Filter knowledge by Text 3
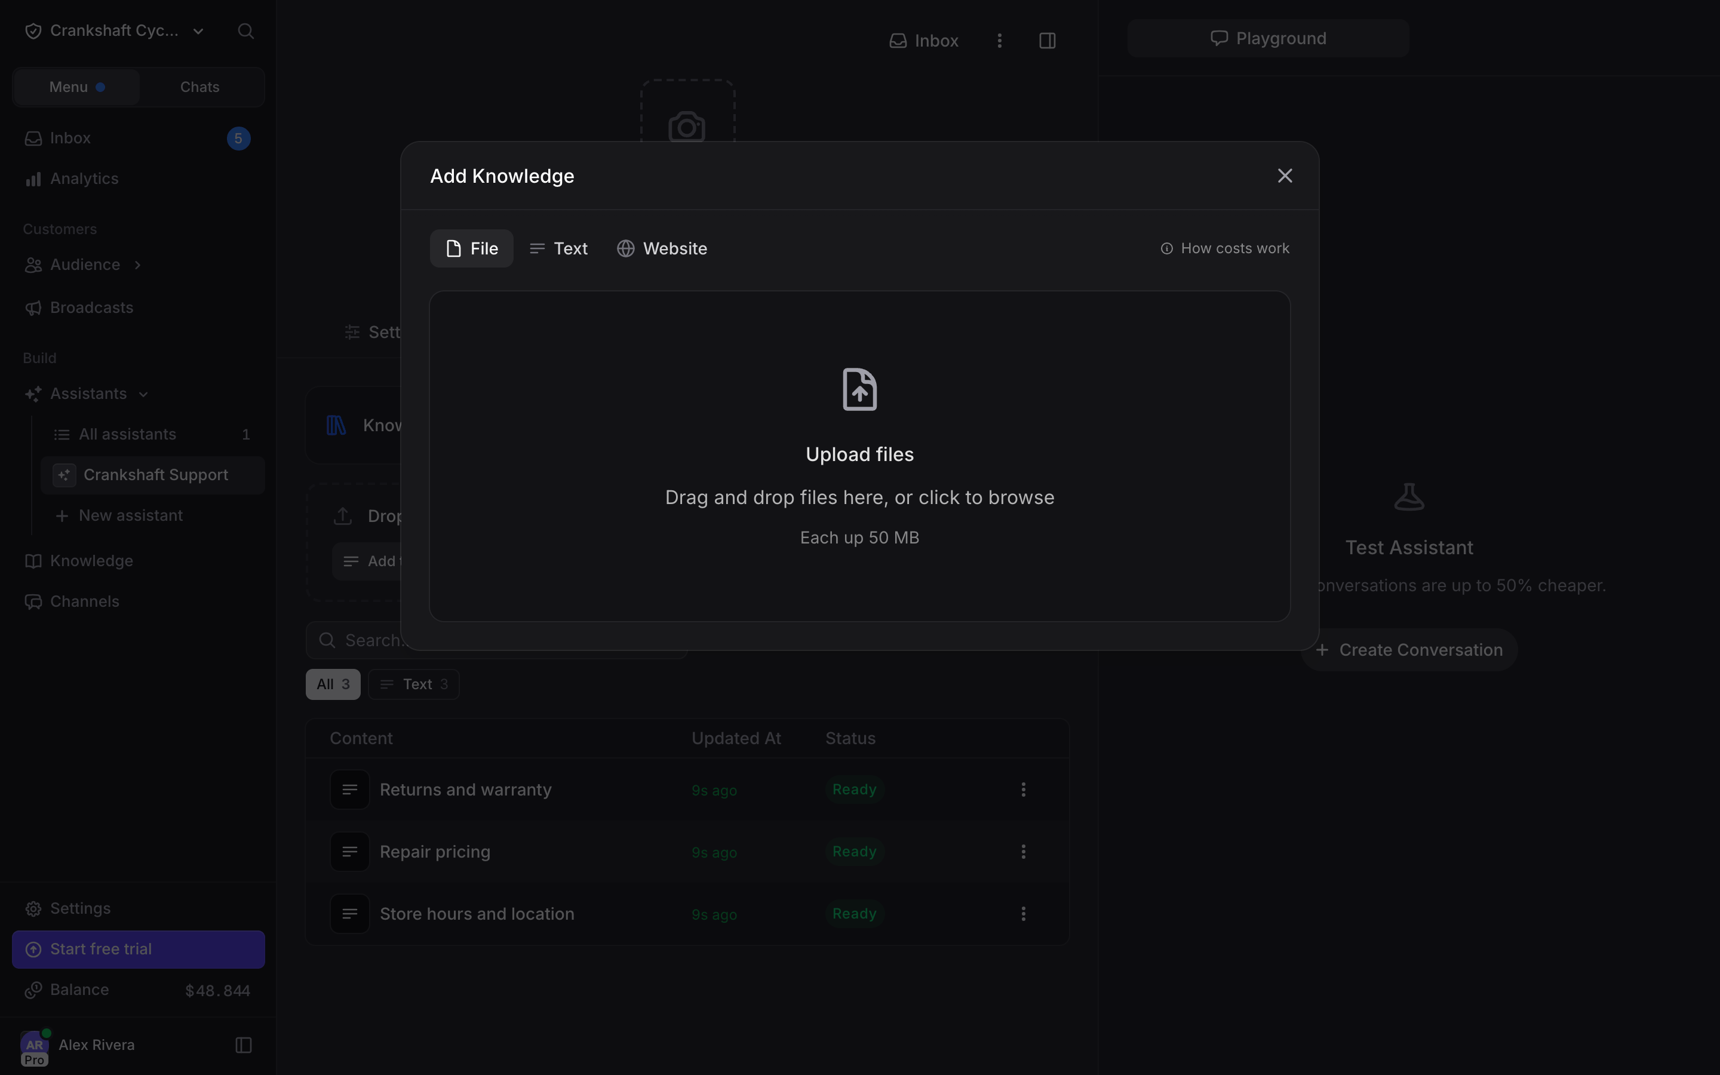The image size is (1720, 1075). click(x=414, y=684)
